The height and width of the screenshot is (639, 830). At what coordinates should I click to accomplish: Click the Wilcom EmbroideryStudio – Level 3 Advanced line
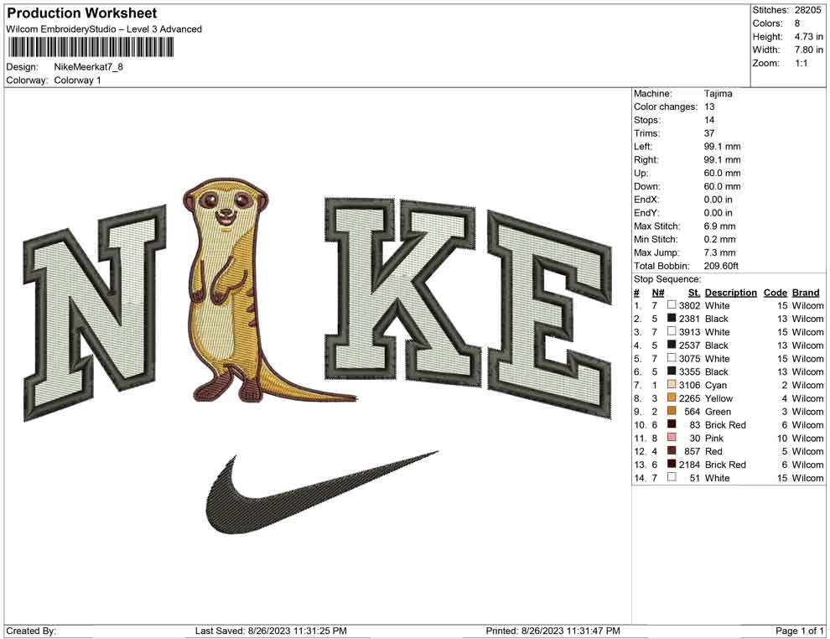[x=104, y=29]
